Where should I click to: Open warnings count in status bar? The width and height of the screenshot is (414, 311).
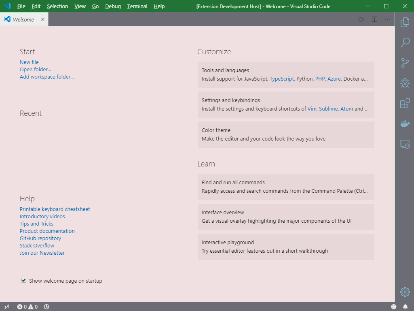tap(33, 307)
